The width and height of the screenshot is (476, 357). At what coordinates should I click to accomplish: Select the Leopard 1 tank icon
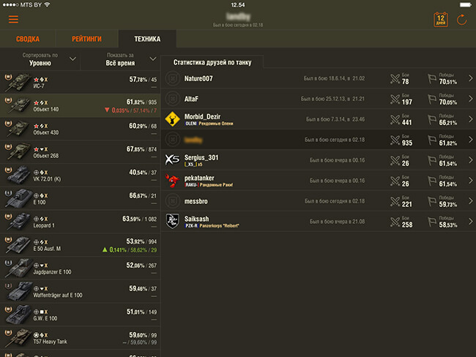pos(19,222)
